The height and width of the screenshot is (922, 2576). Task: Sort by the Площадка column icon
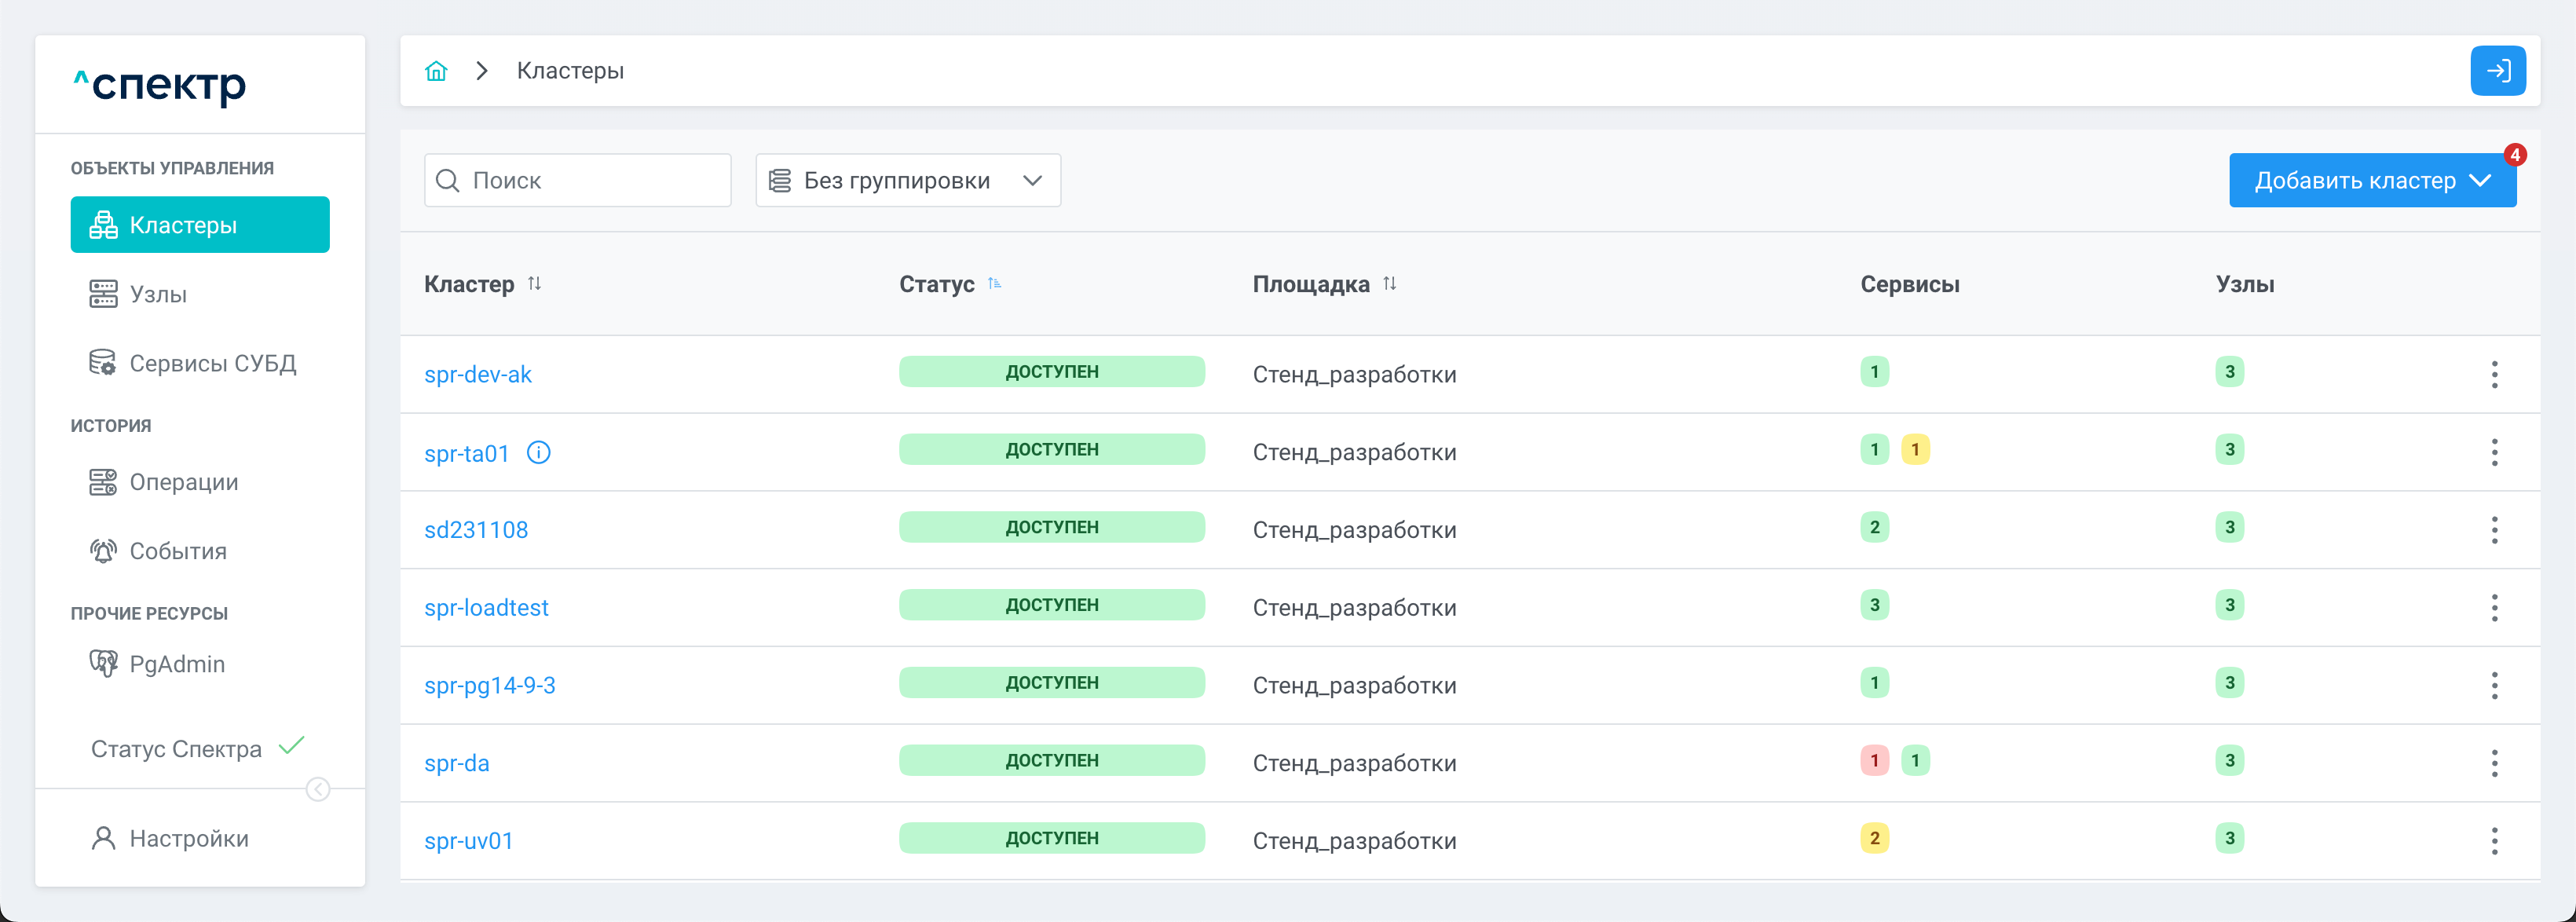click(x=1390, y=284)
